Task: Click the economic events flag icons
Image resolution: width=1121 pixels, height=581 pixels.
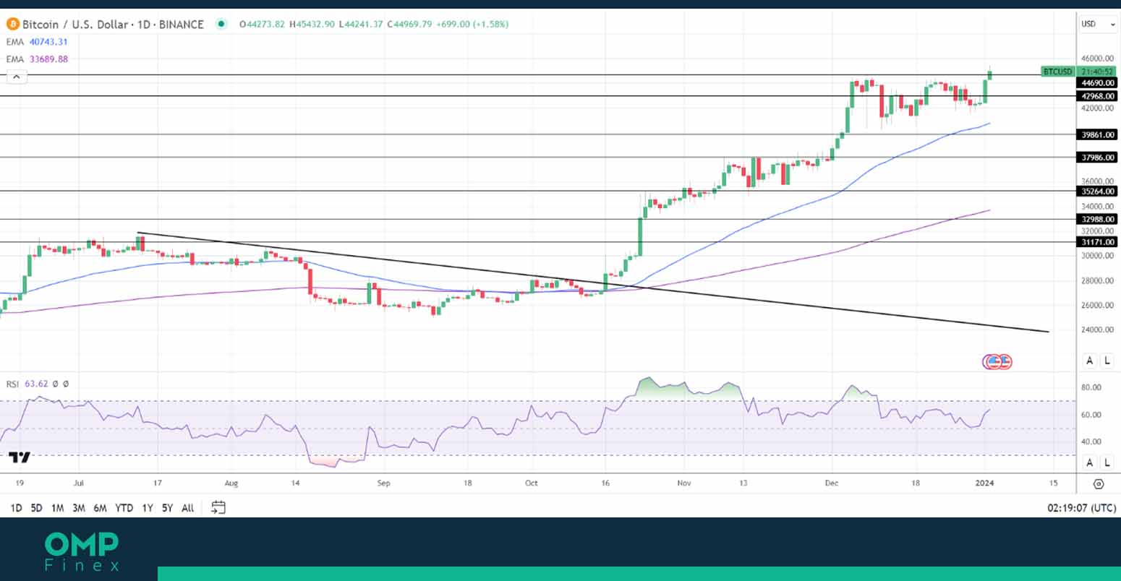Action: point(997,362)
